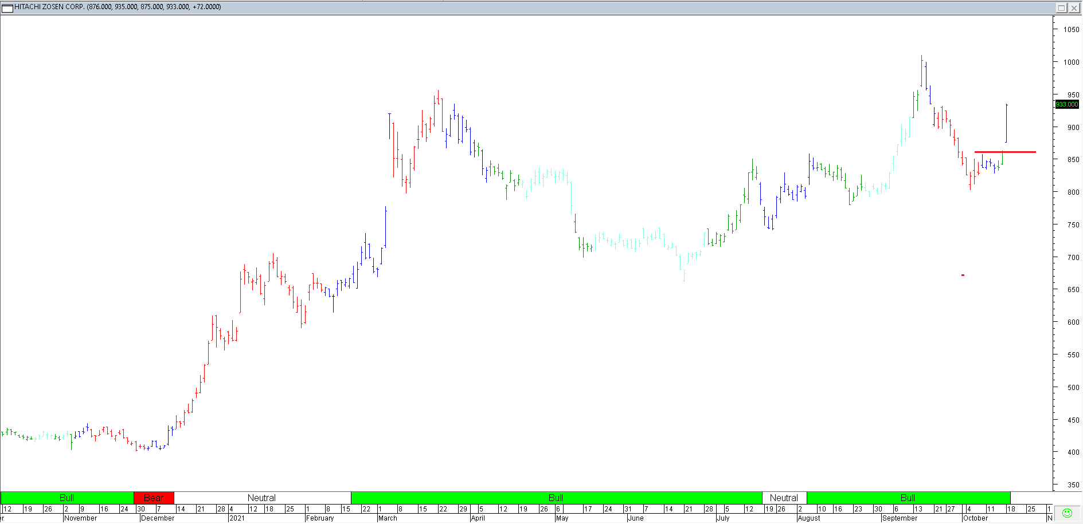Screen dimensions: 1083x524
Task: Click the November month label
Action: [x=81, y=518]
